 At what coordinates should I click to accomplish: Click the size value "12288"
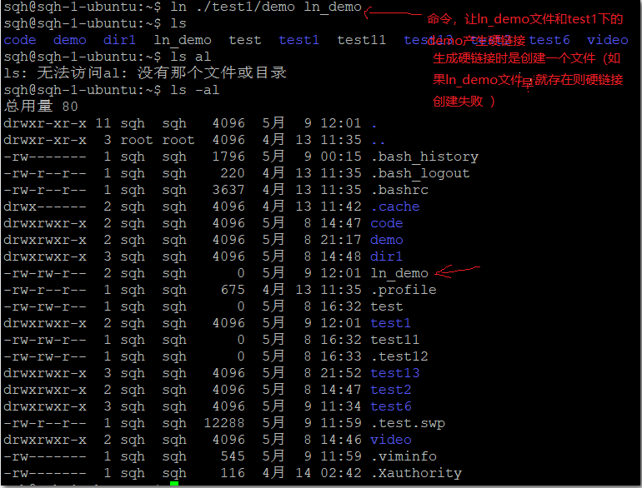pyautogui.click(x=224, y=423)
